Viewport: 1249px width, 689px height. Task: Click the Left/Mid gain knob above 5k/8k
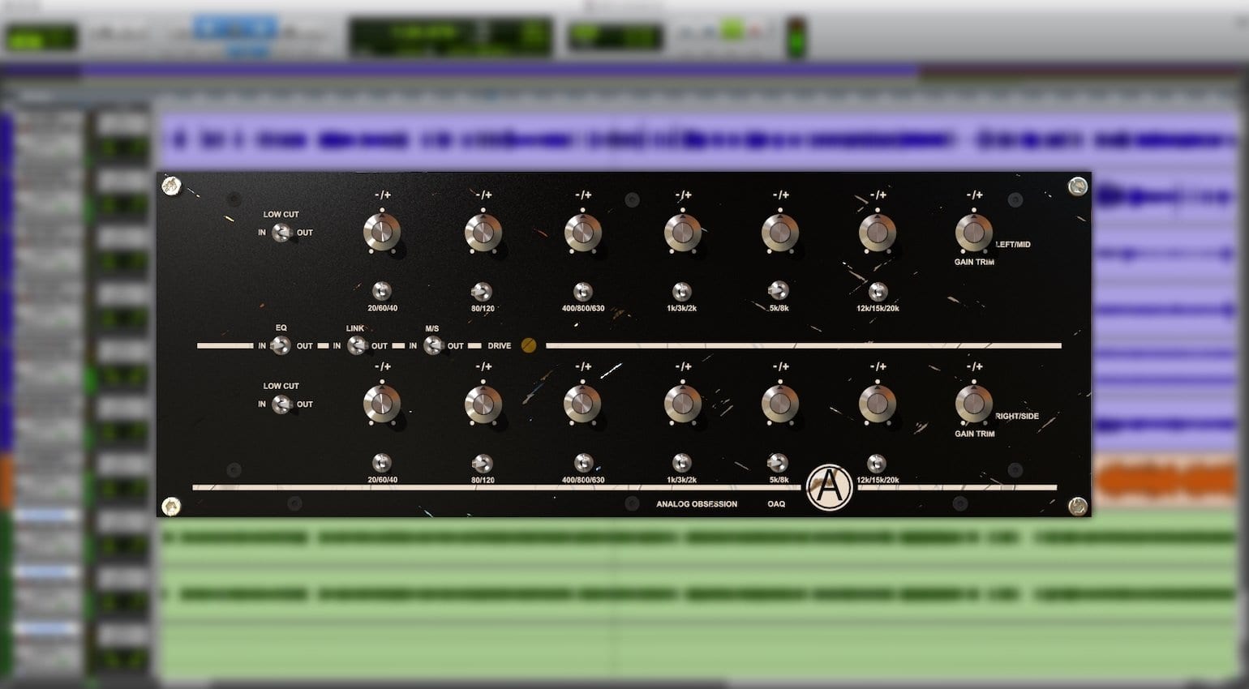tap(780, 233)
